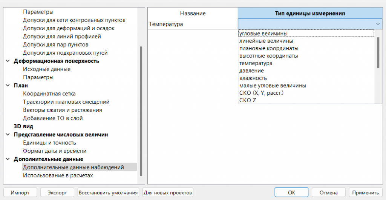Choose СКО (X, Y, расст.) option
The height and width of the screenshot is (200, 386).
pos(261,93)
